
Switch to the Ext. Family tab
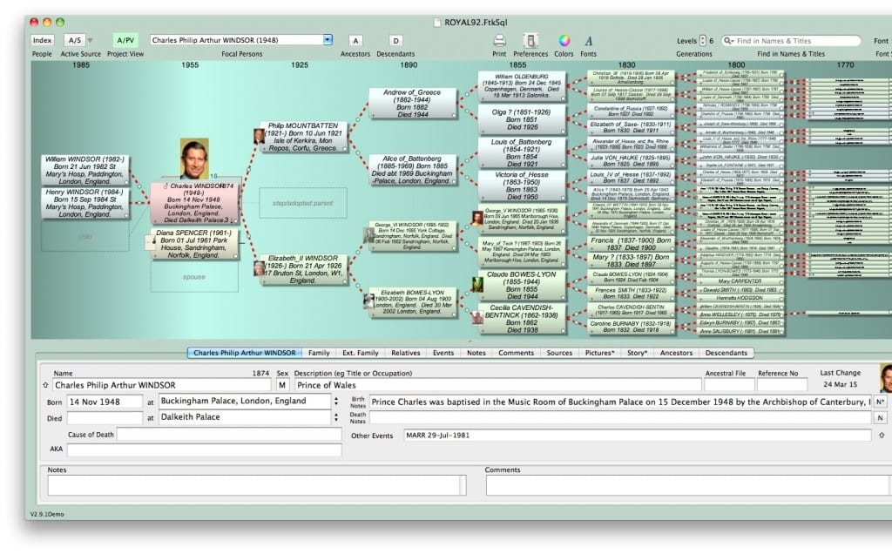(360, 353)
